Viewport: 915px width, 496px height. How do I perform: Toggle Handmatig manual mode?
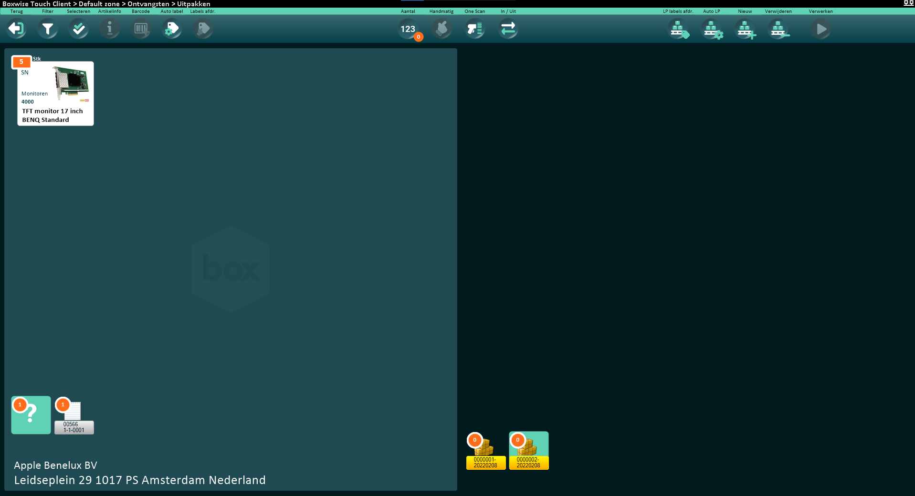click(x=442, y=29)
